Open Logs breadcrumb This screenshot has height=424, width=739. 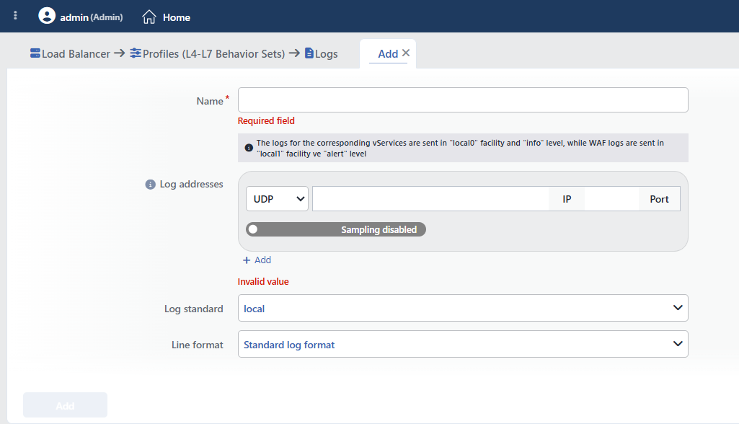pyautogui.click(x=326, y=54)
